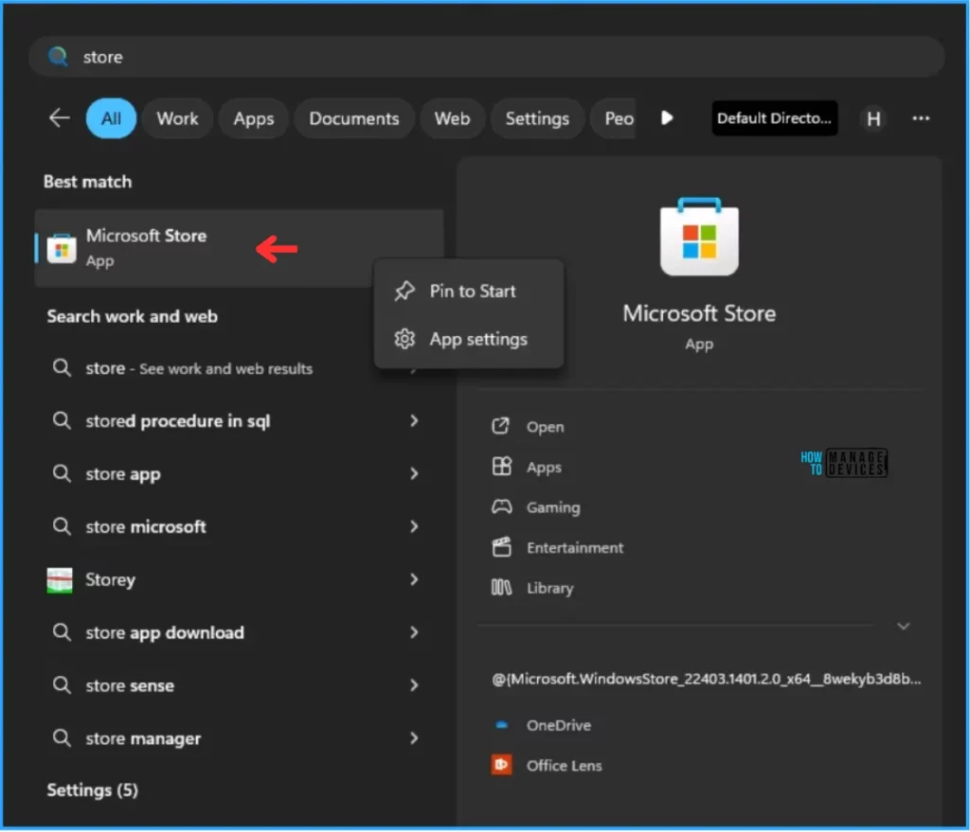Click the H user account avatar

(x=873, y=118)
